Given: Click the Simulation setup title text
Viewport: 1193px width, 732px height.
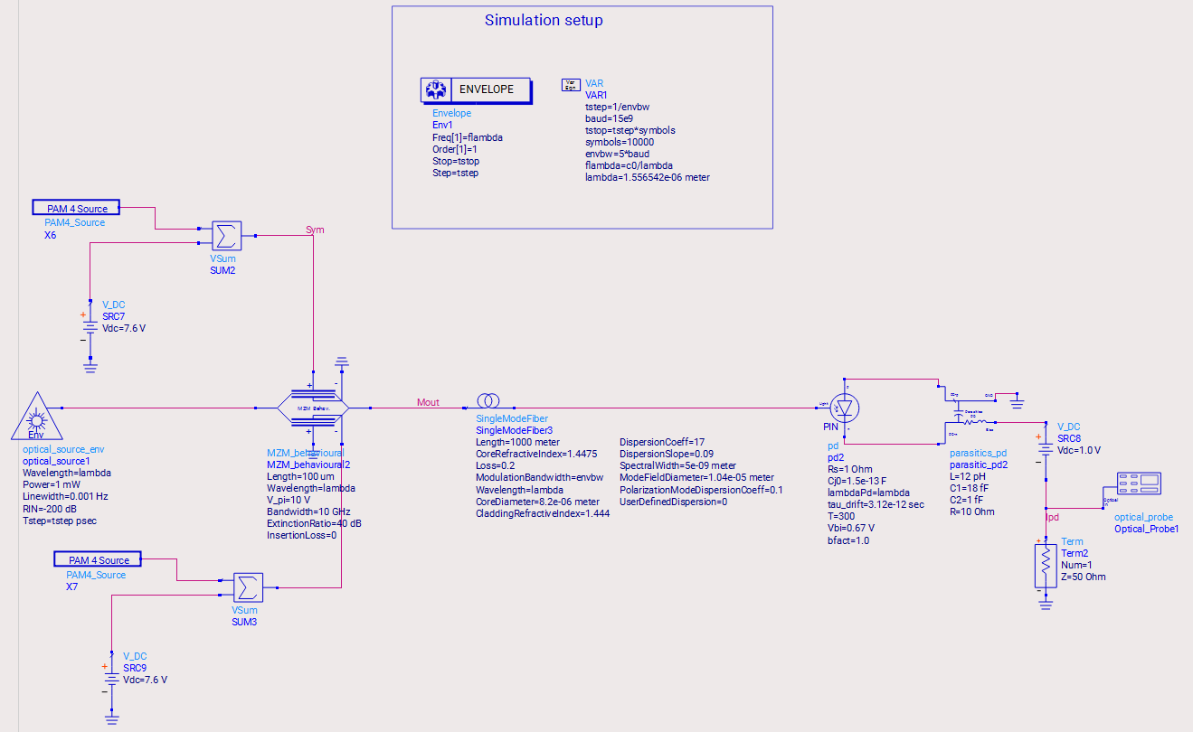Looking at the screenshot, I should click(544, 20).
